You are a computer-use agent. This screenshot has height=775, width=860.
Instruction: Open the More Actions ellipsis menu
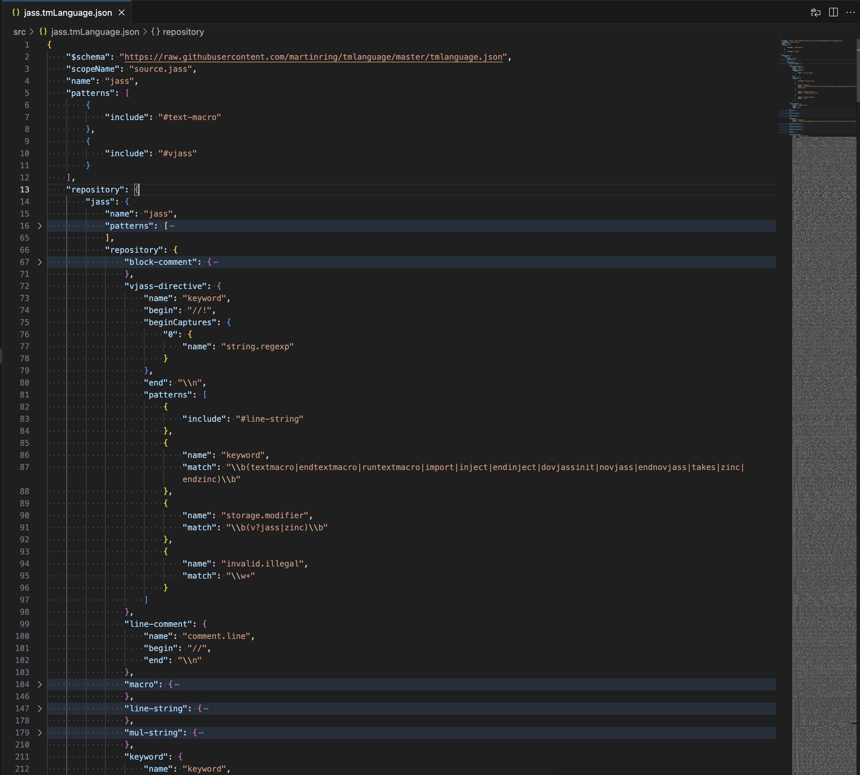pos(850,12)
